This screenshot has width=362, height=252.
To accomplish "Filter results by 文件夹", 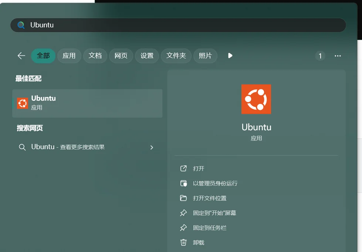I will (176, 56).
